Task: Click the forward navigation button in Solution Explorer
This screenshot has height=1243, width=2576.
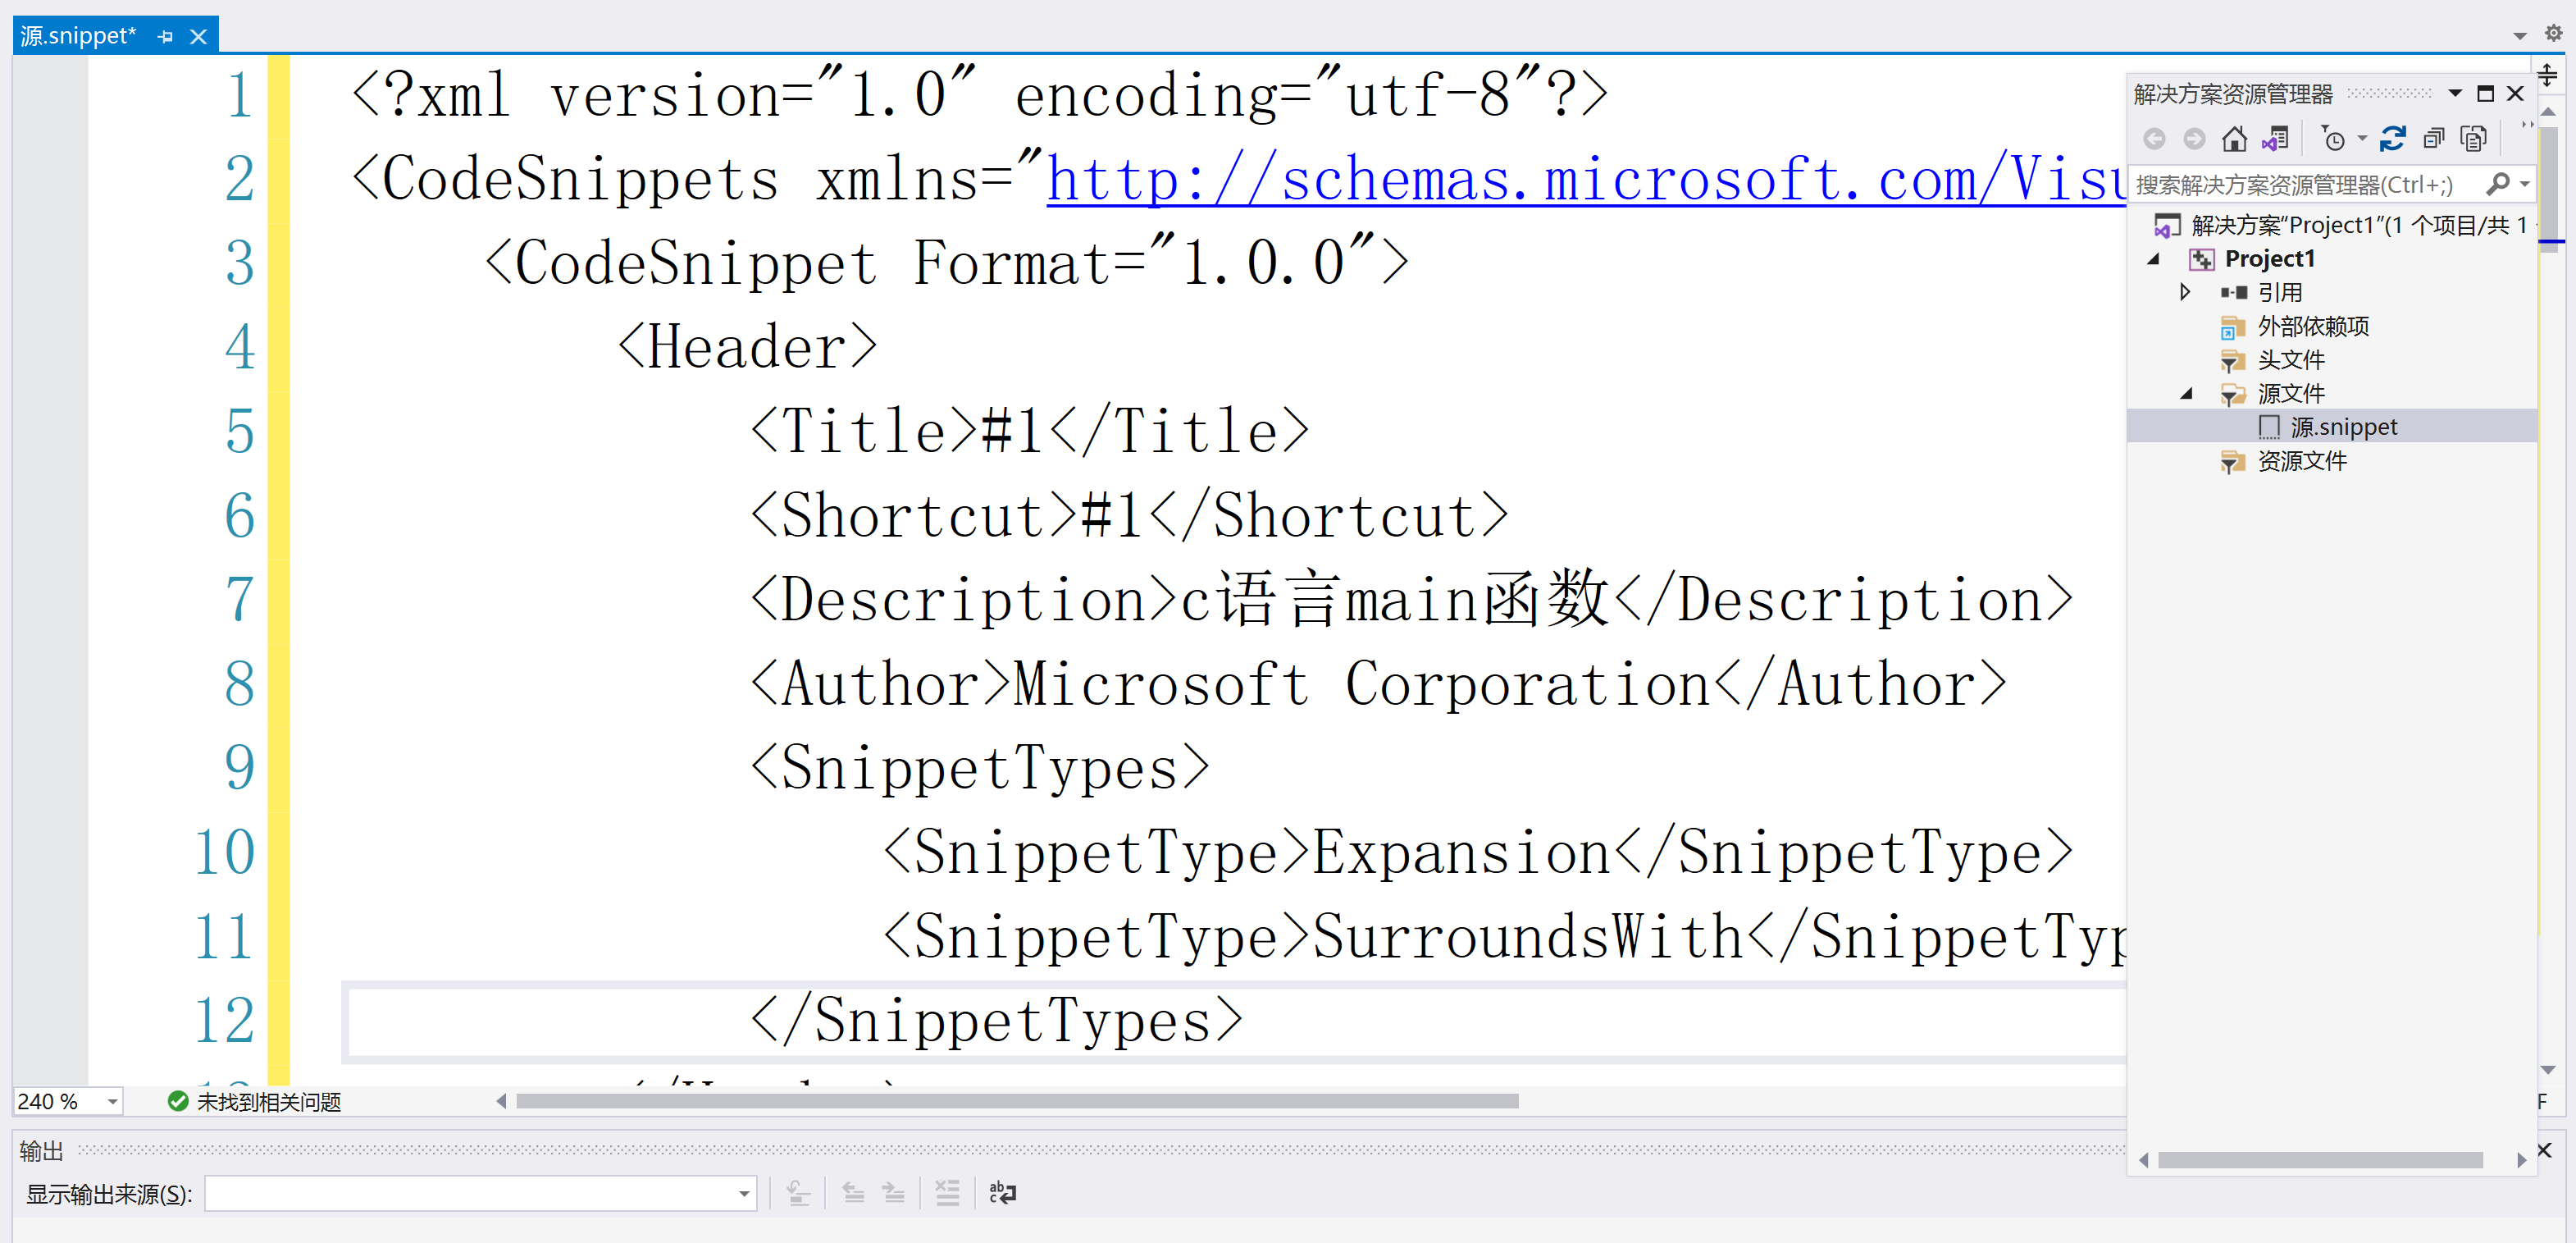Action: point(2194,138)
